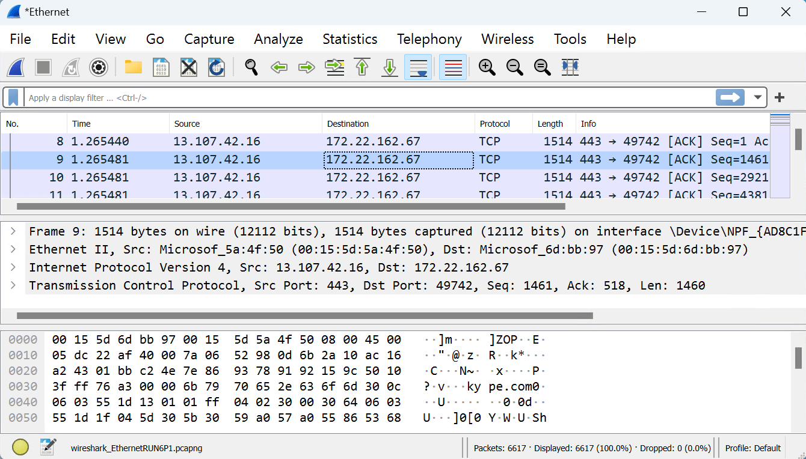Zoom in on packet text
The image size is (806, 459).
click(487, 67)
